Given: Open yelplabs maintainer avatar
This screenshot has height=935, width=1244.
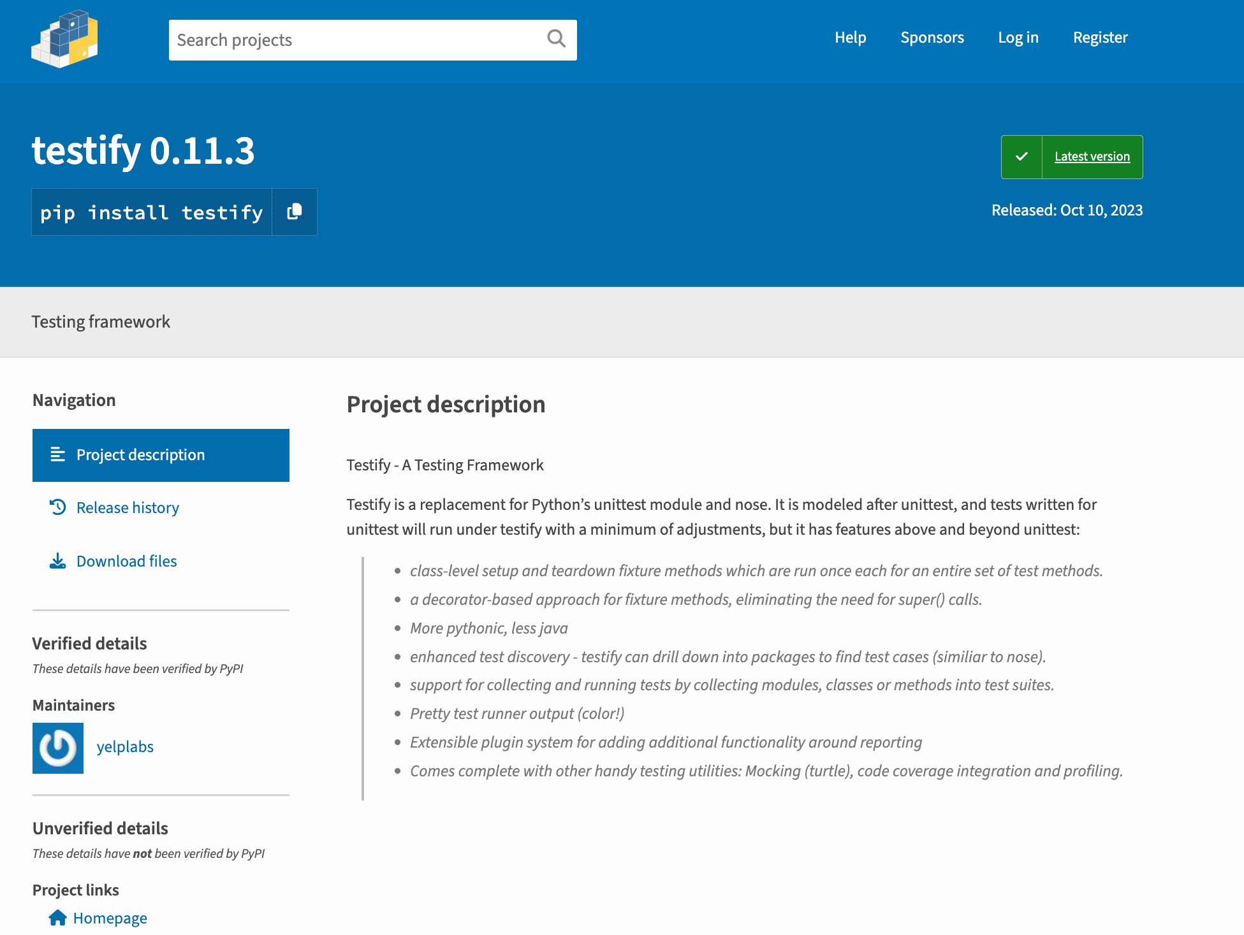Looking at the screenshot, I should point(58,748).
